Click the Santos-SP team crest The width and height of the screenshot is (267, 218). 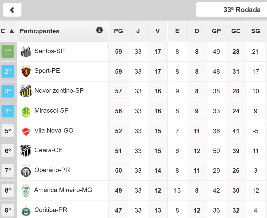point(26,52)
